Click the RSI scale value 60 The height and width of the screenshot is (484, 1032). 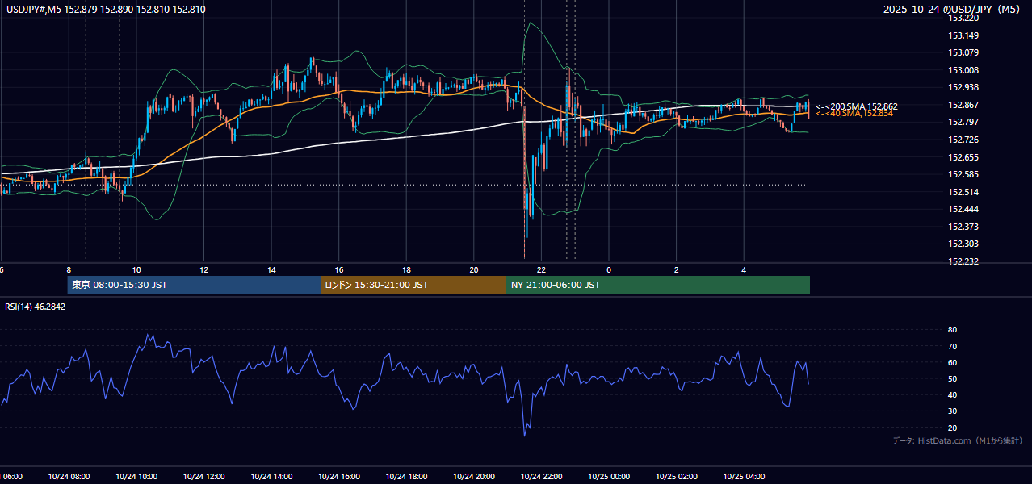click(952, 362)
